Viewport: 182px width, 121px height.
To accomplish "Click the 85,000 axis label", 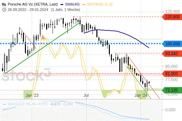I will pyautogui.click(x=172, y=67).
